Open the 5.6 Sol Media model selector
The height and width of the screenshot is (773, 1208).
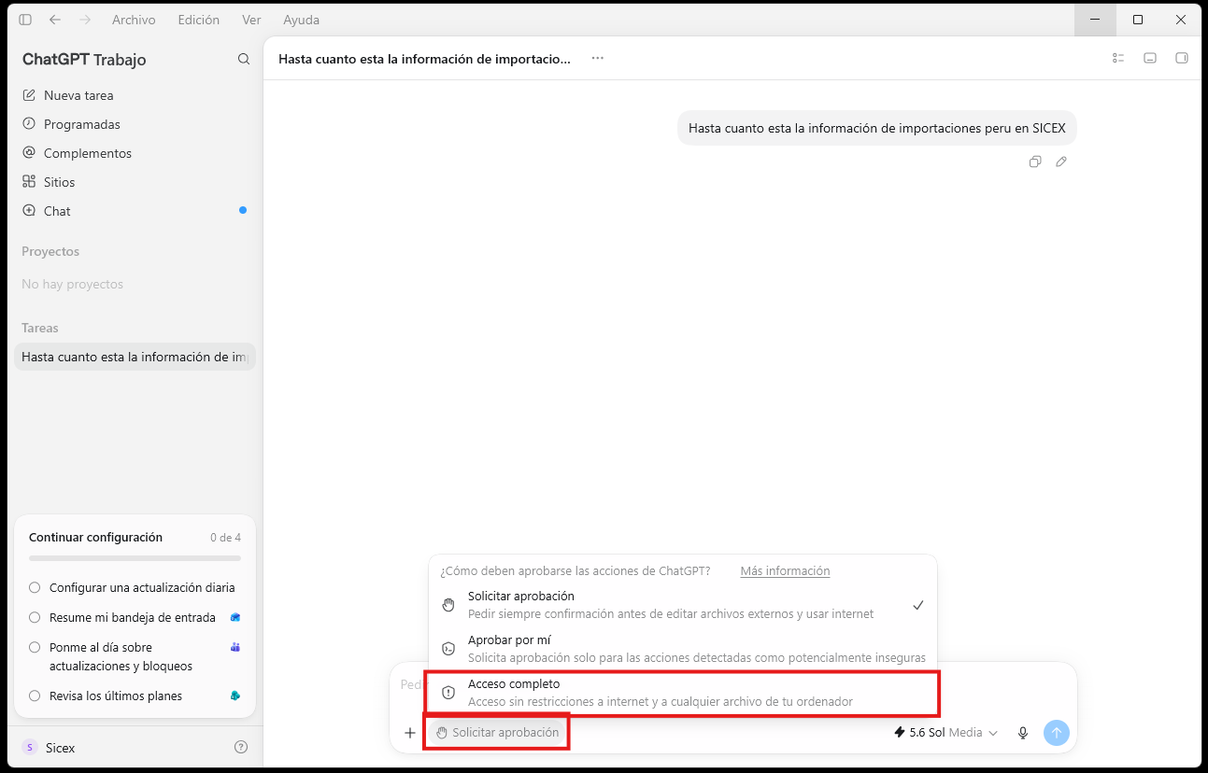945,733
